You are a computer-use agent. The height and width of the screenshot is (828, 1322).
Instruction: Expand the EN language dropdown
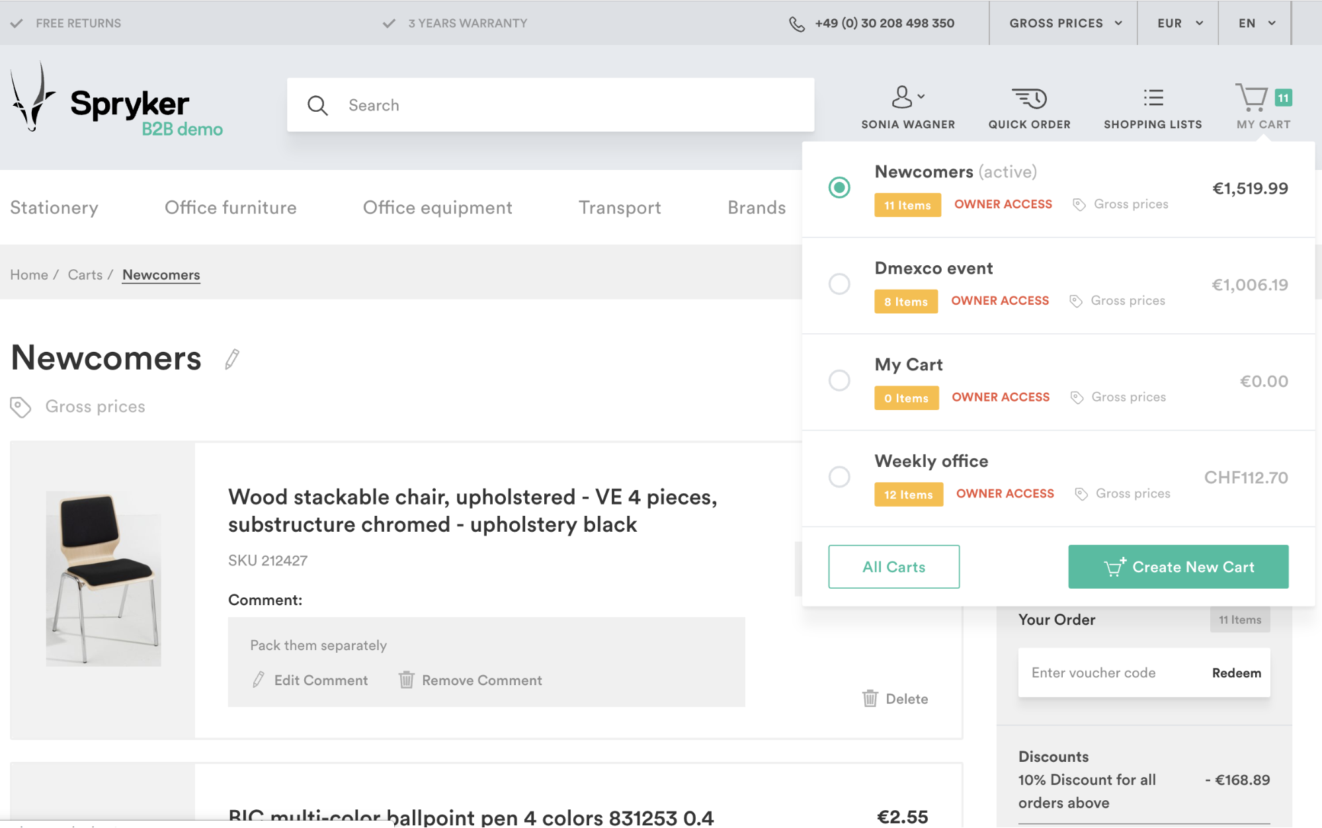coord(1256,23)
